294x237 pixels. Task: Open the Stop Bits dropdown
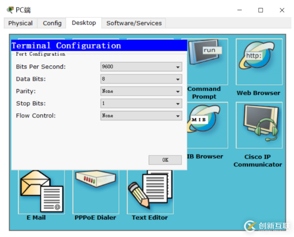141,103
